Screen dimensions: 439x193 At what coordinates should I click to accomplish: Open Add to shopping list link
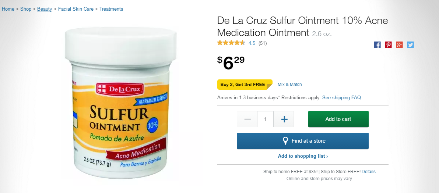(x=303, y=156)
